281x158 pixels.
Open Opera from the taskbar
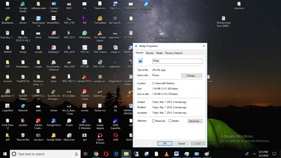pos(106,154)
